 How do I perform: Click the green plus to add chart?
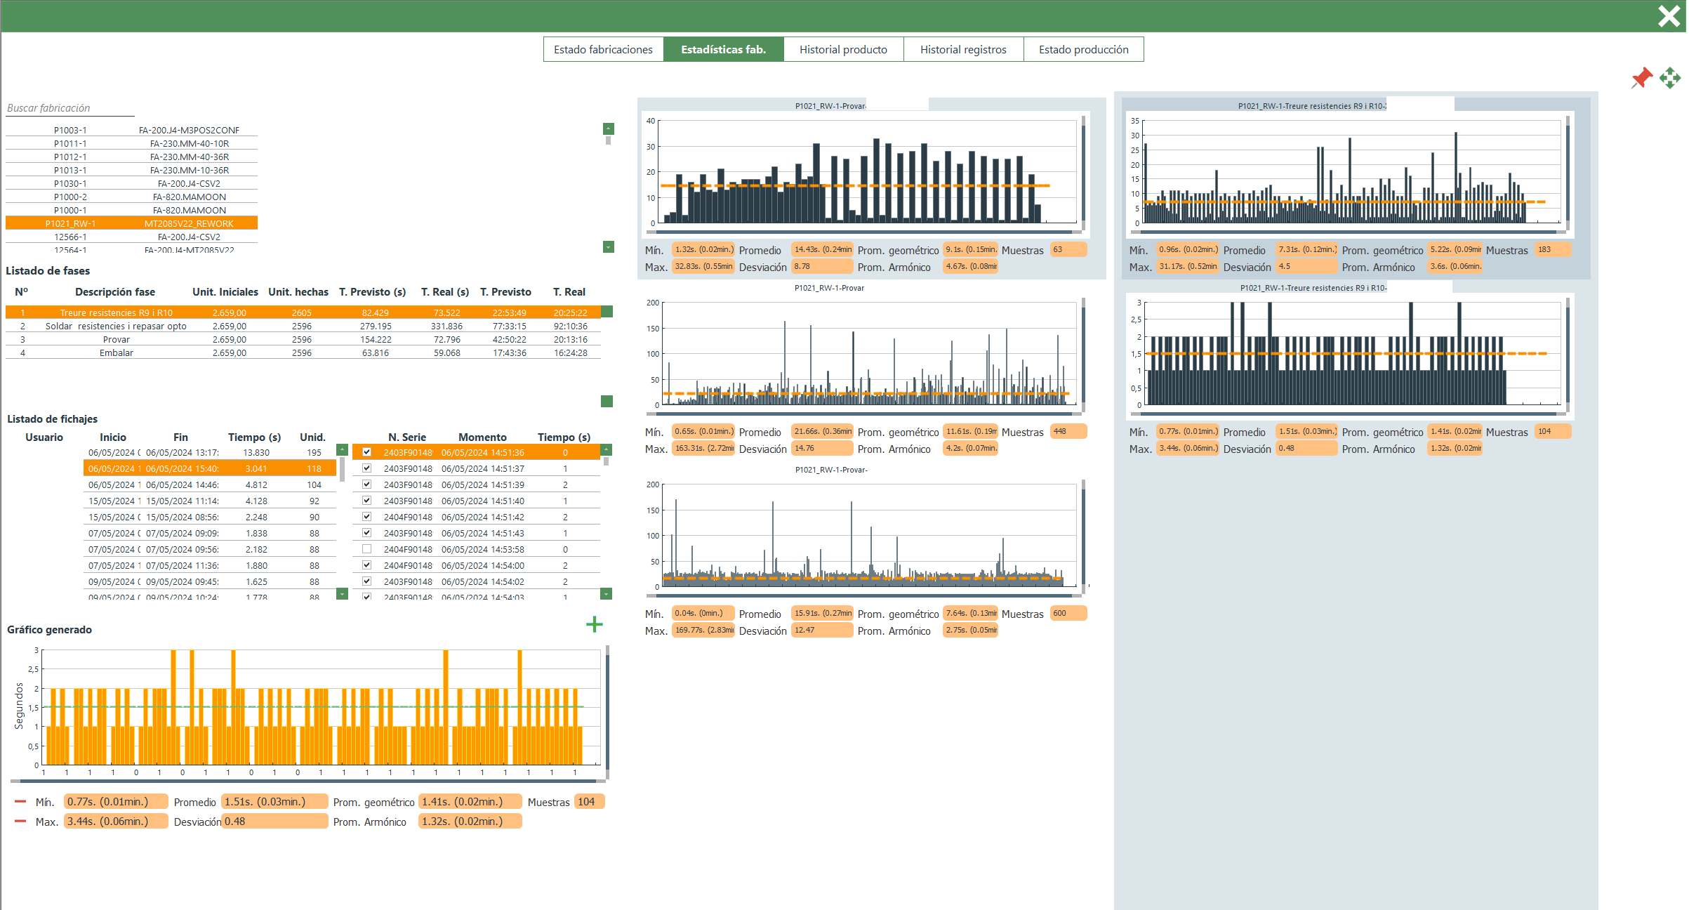(x=594, y=624)
